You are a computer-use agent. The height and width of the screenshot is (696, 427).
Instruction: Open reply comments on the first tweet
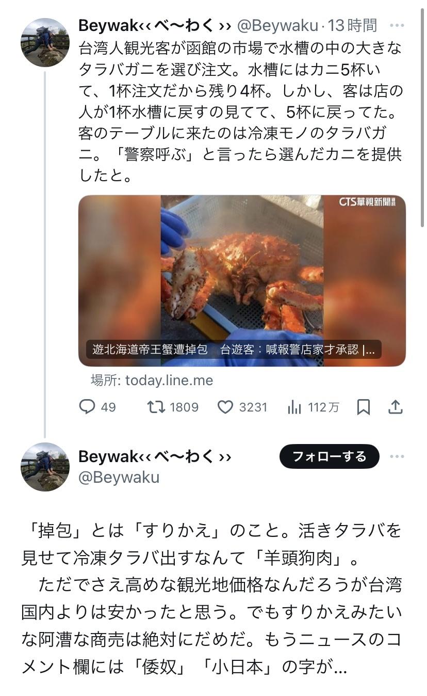(x=97, y=407)
